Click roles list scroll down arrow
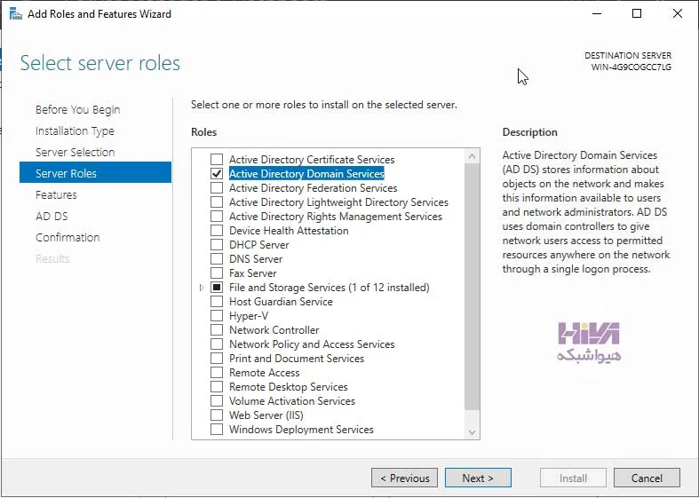The width and height of the screenshot is (699, 498). coord(473,432)
